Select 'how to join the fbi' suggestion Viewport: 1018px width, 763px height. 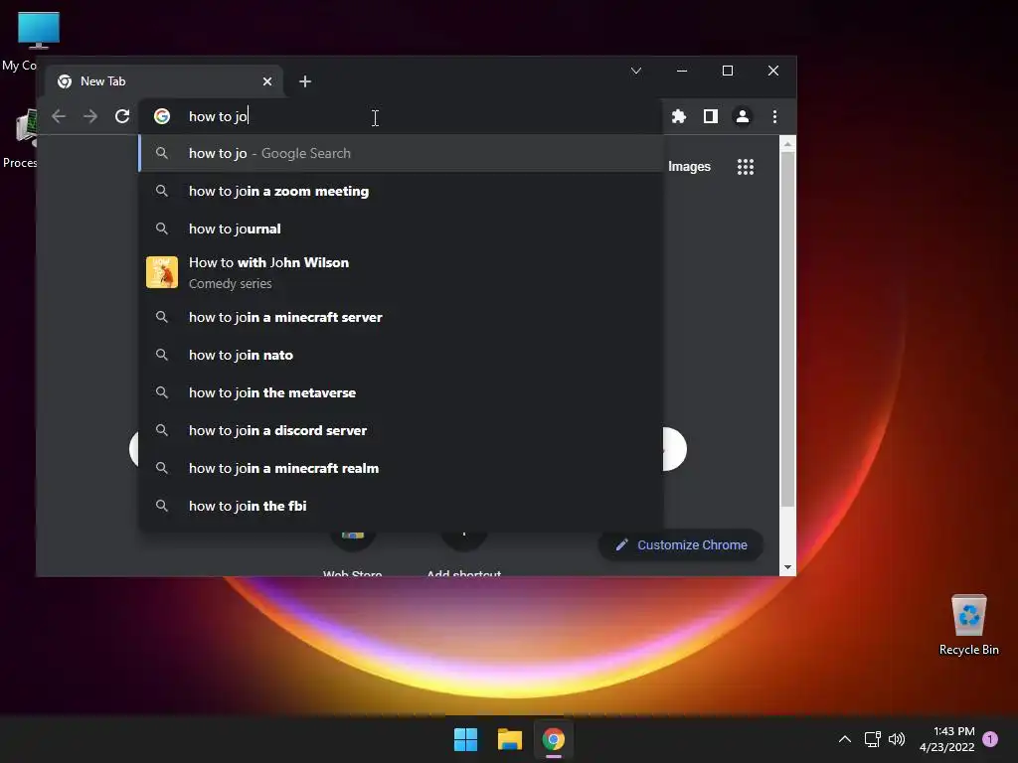[401, 506]
